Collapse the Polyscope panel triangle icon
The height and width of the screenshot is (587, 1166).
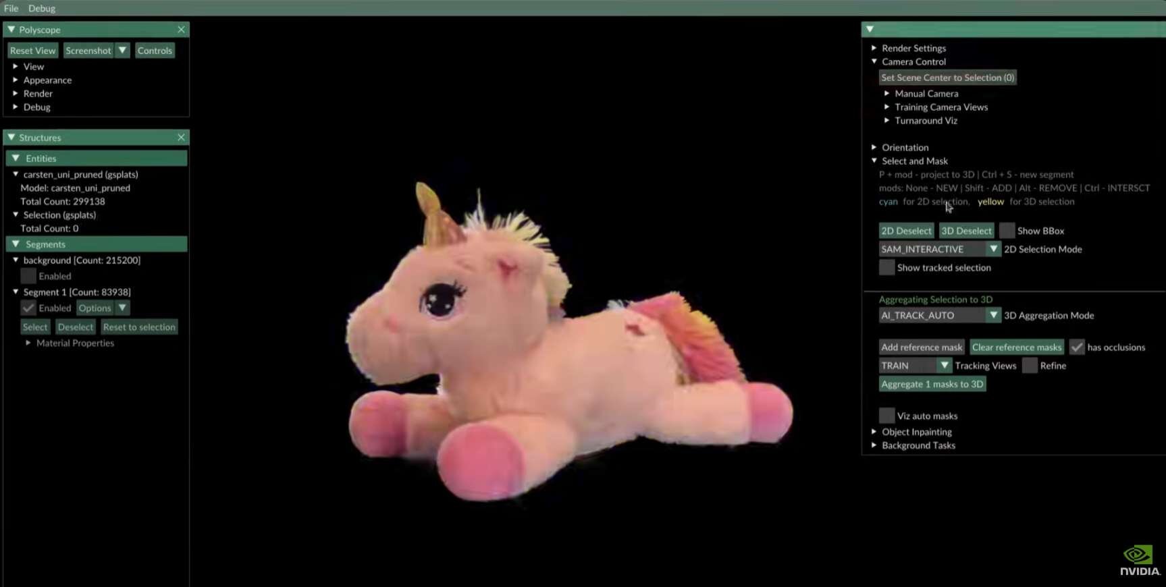click(11, 30)
